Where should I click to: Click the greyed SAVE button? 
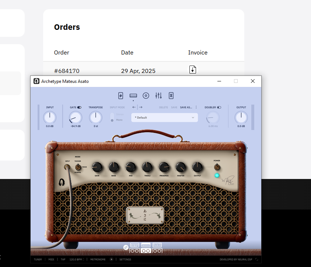point(174,107)
